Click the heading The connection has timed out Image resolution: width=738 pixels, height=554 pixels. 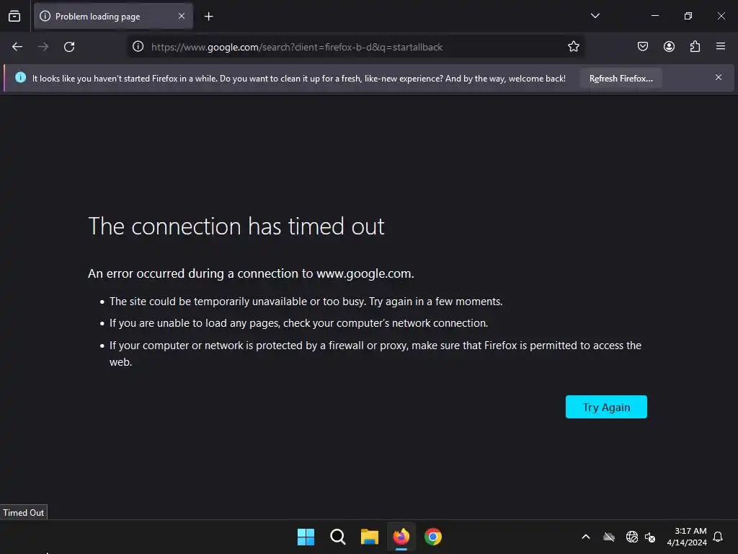236,226
